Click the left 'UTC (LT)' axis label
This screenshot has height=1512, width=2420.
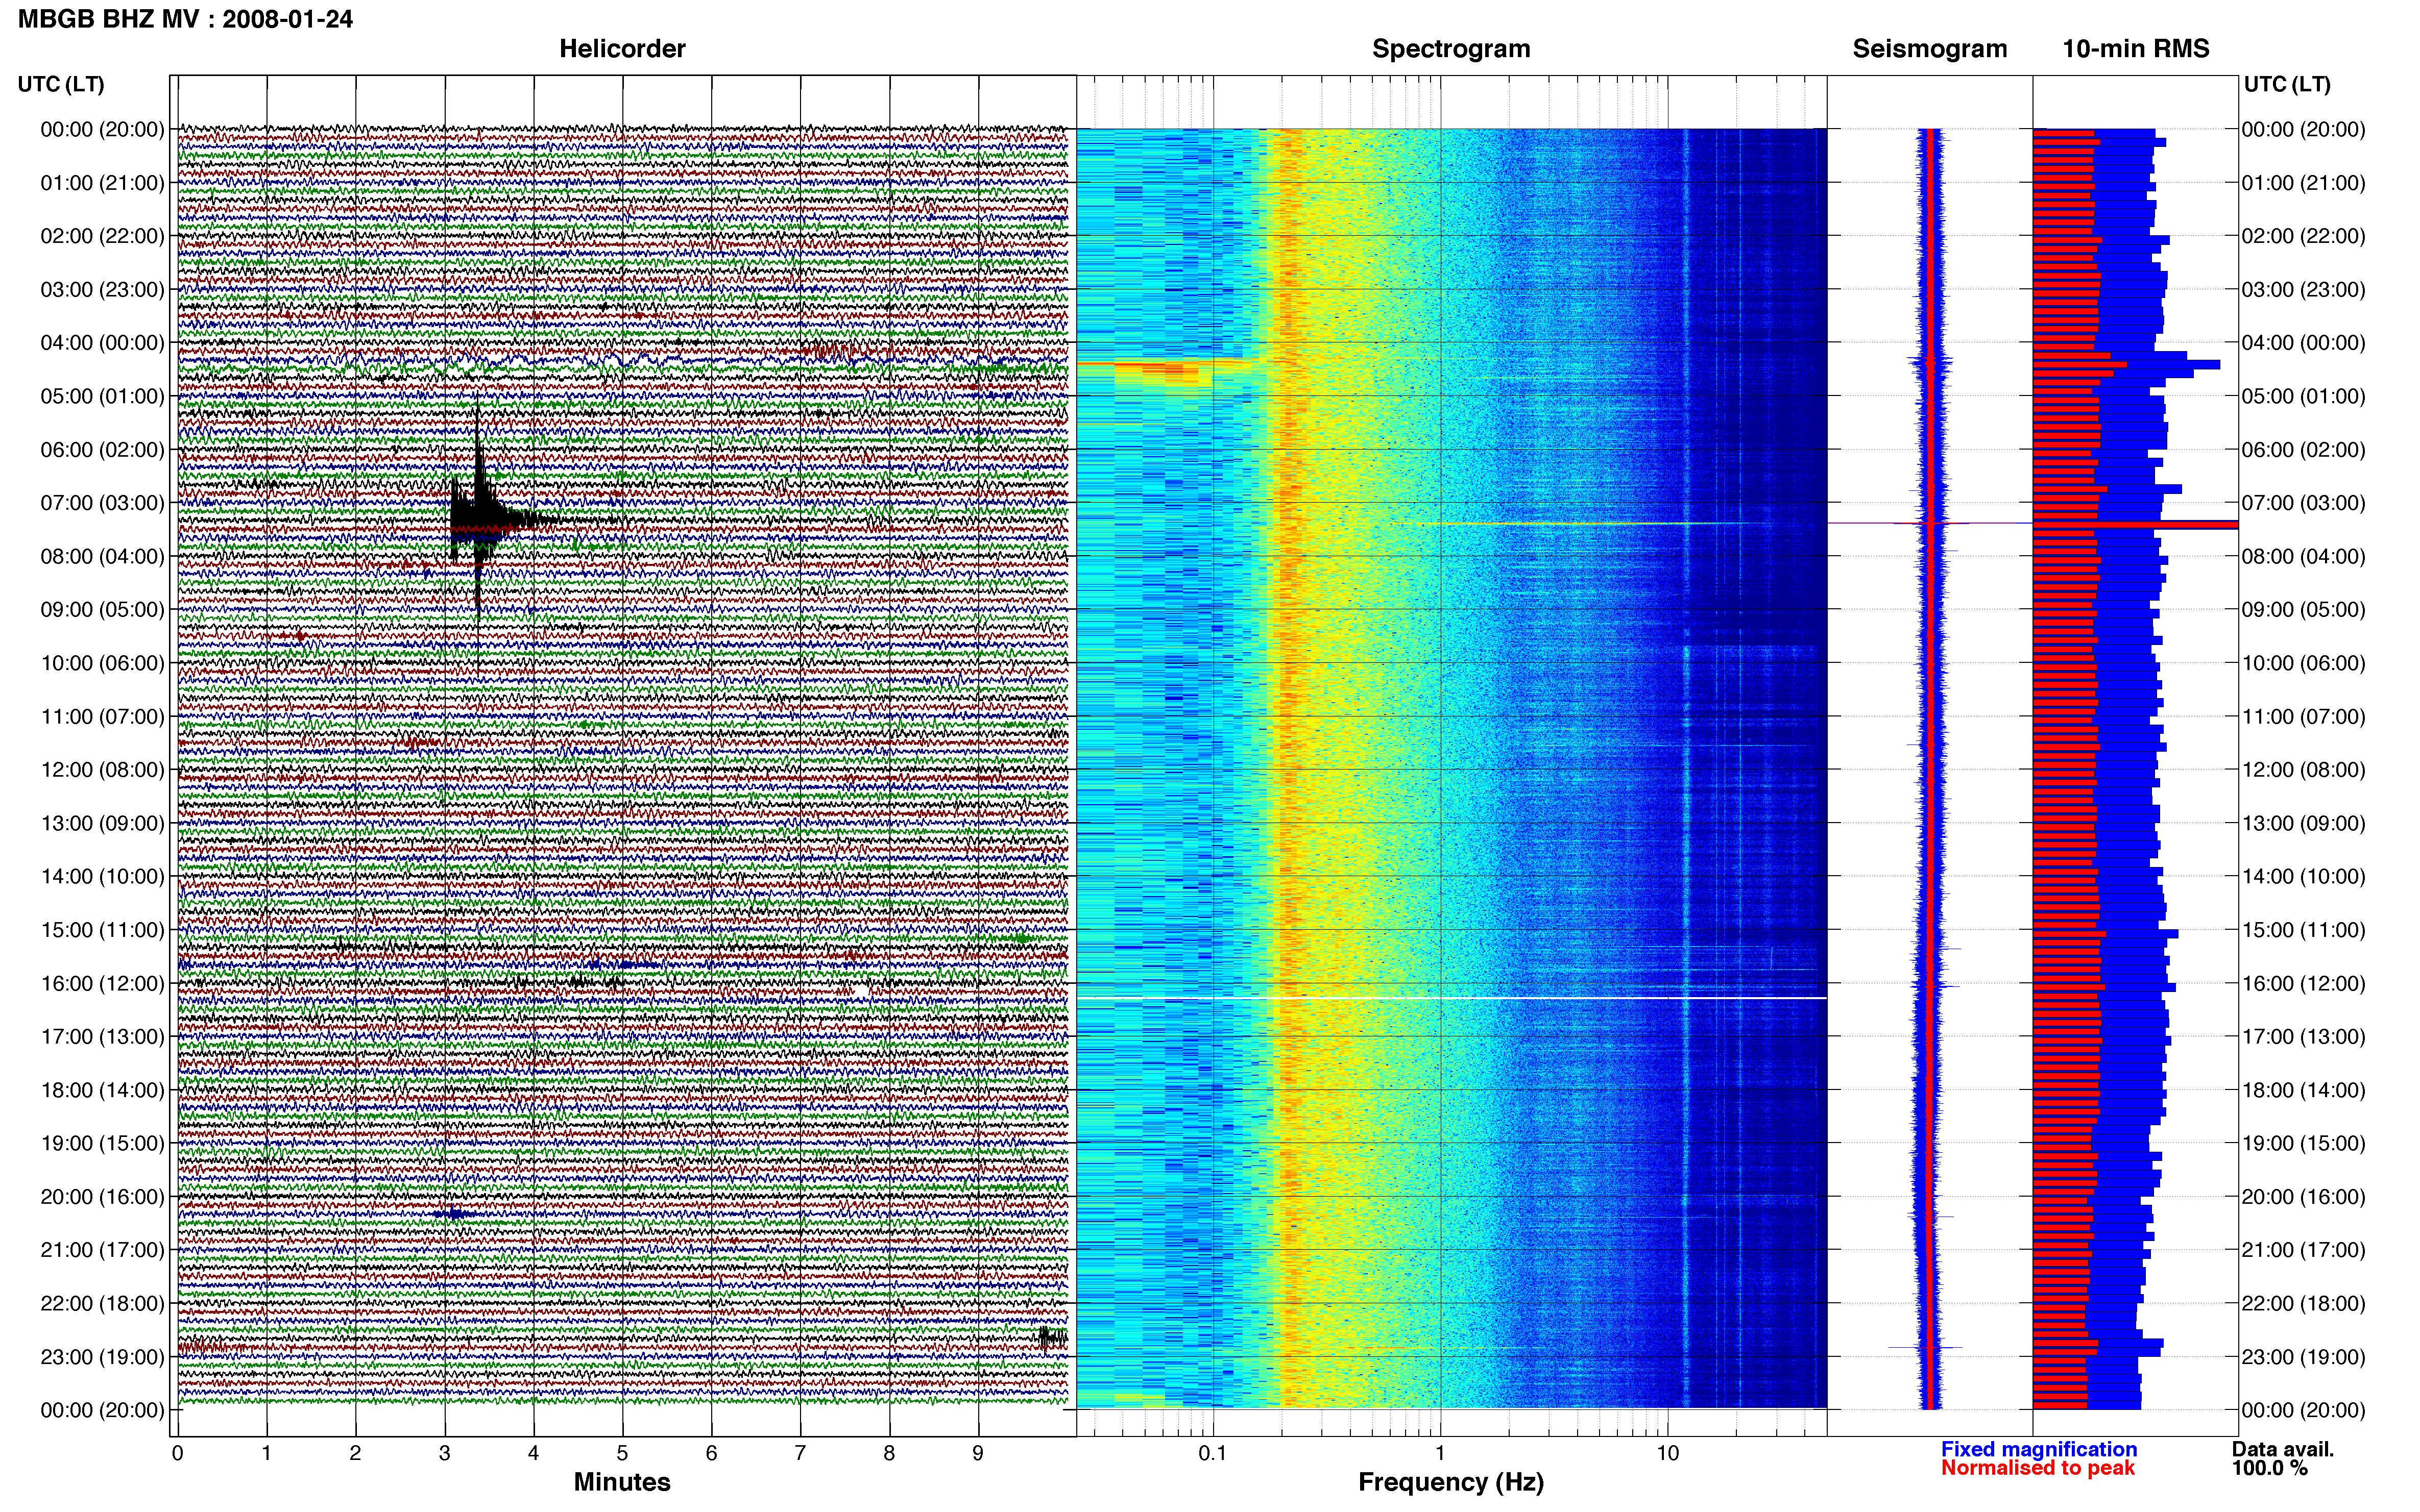coord(61,84)
